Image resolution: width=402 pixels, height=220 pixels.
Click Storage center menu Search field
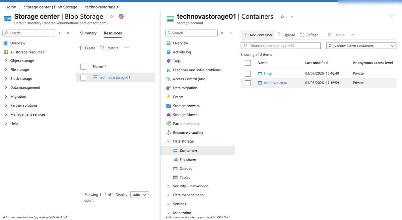coord(29,33)
